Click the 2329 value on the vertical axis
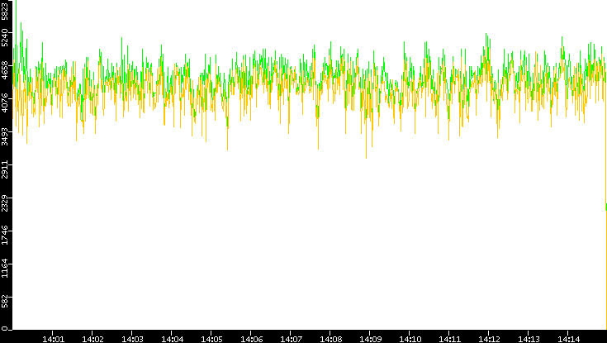 [4, 202]
